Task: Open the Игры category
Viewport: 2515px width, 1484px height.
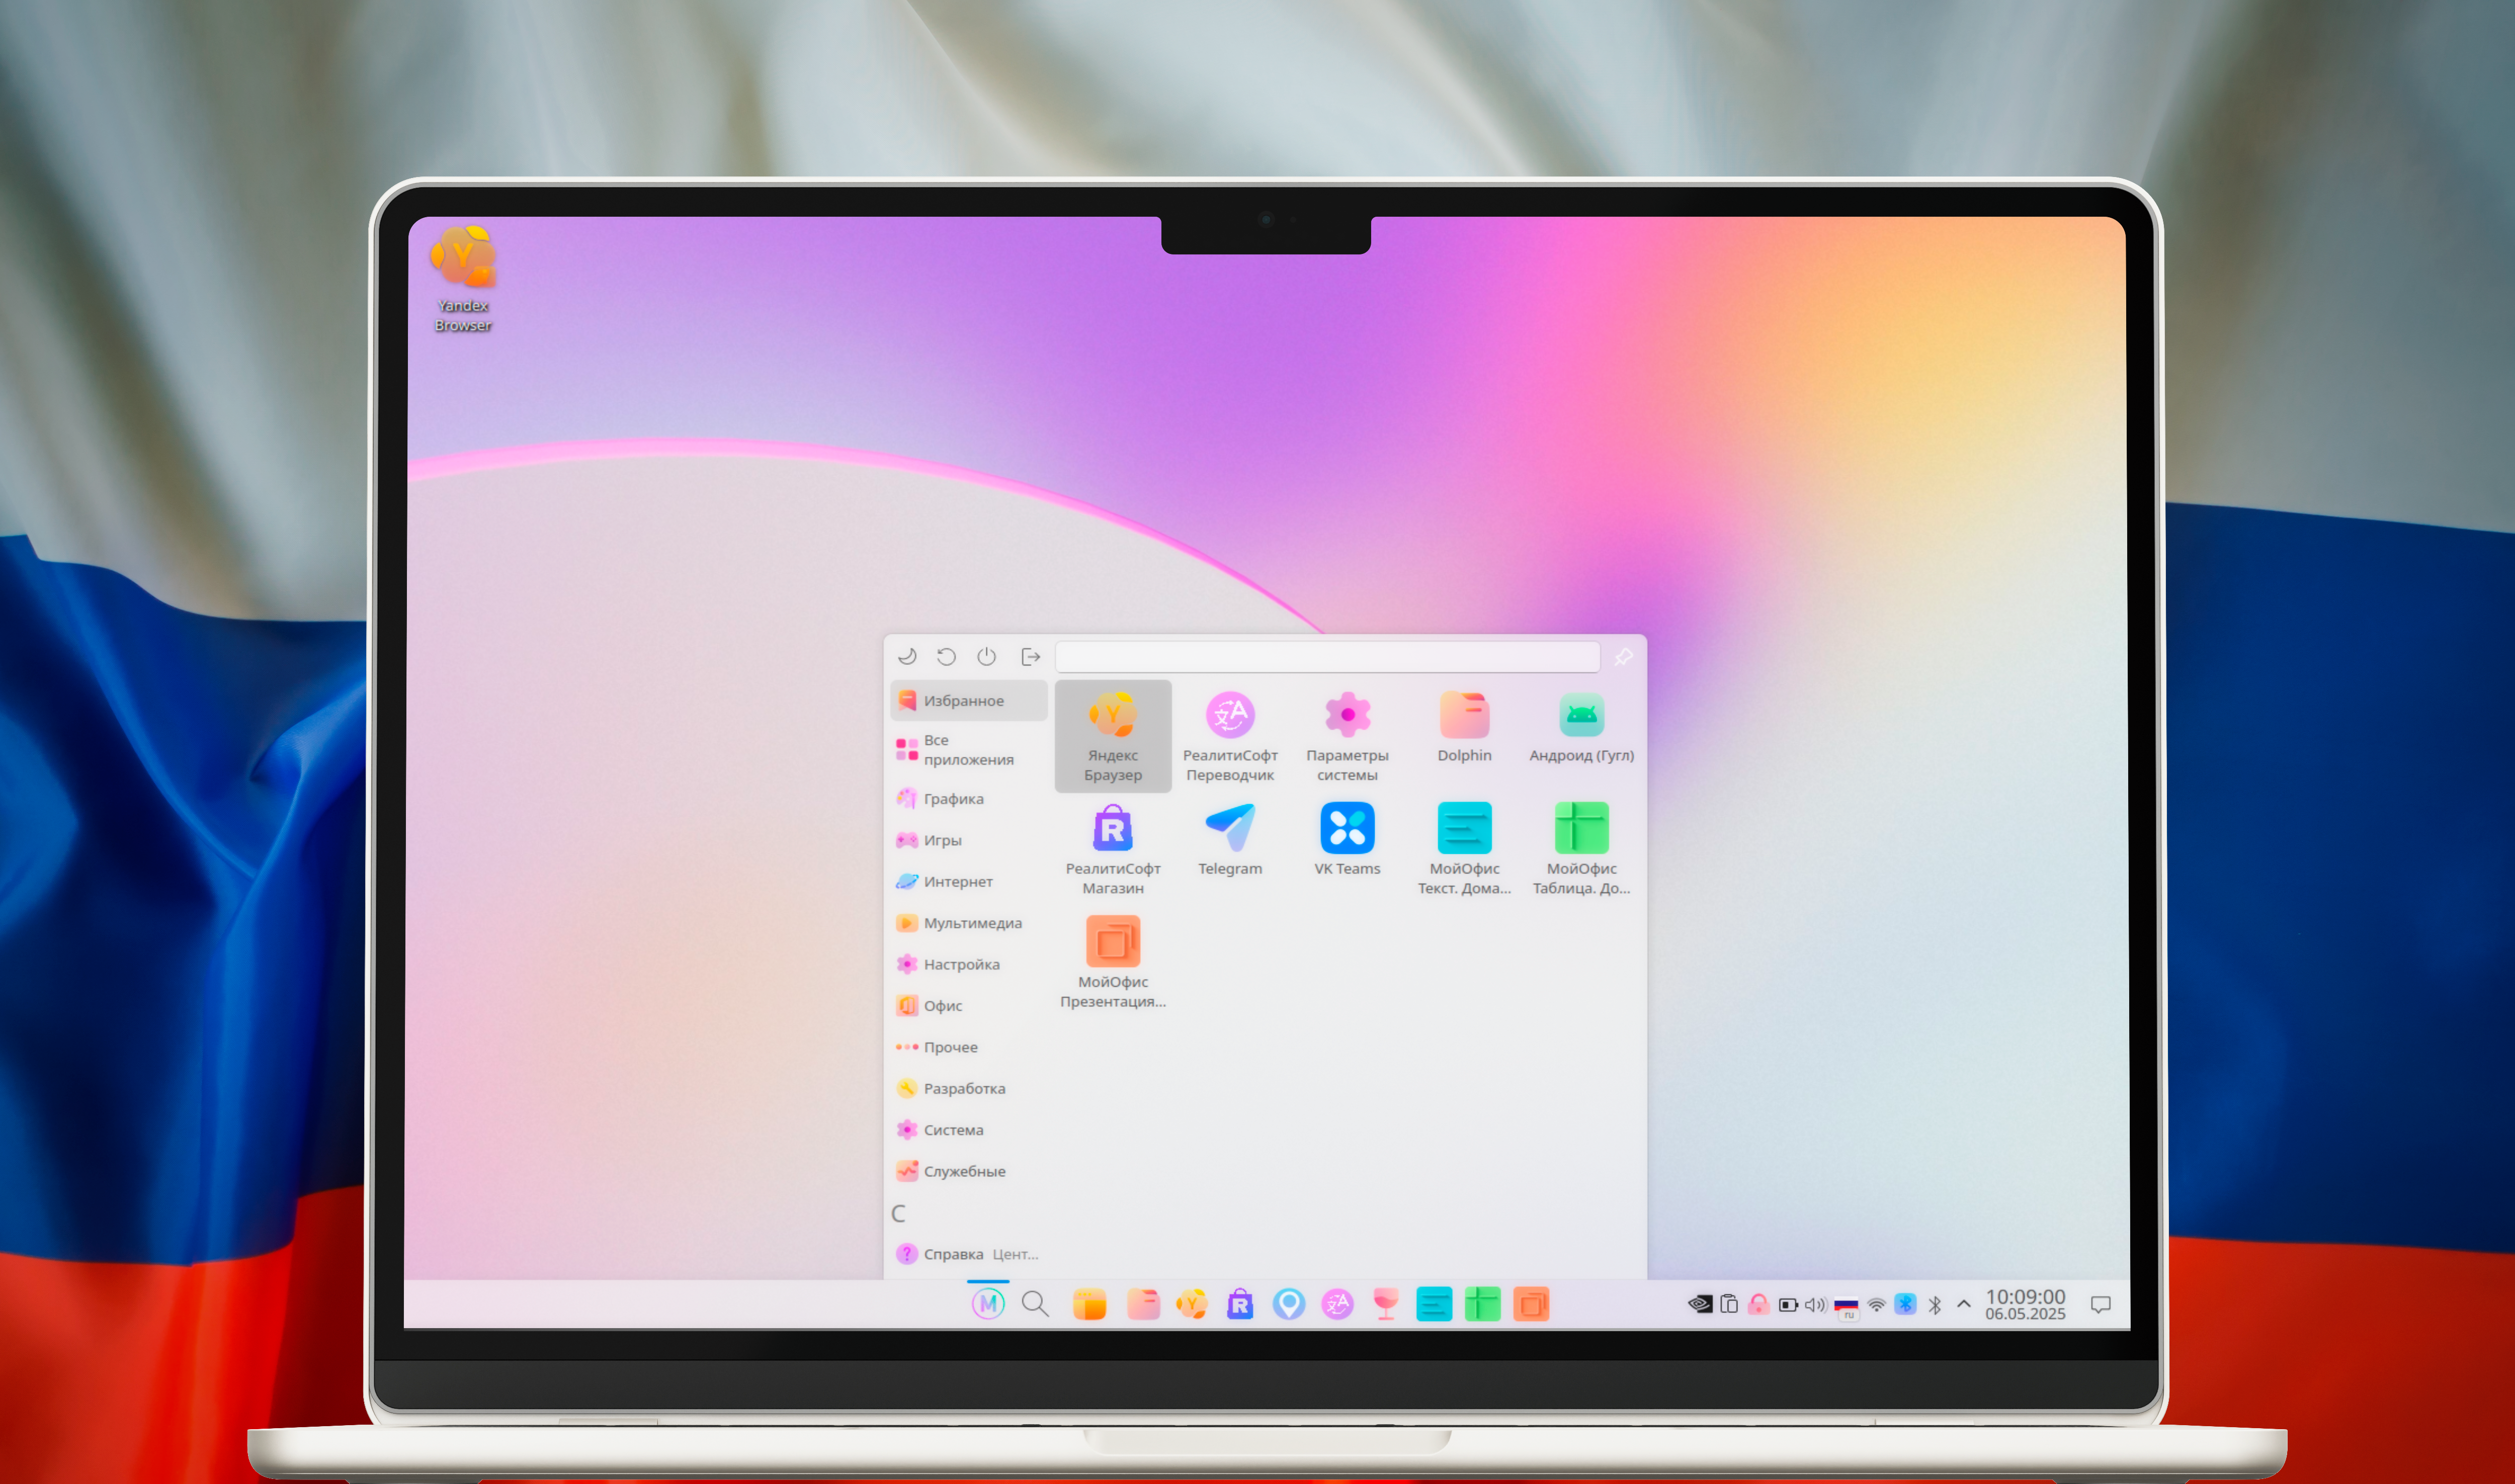Action: point(968,840)
